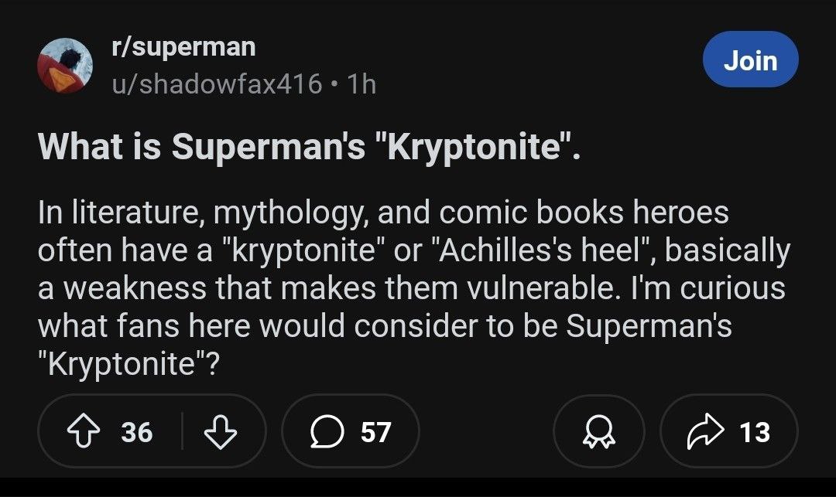Click the upvote count showing 36
The width and height of the screenshot is (836, 497).
[x=136, y=432]
